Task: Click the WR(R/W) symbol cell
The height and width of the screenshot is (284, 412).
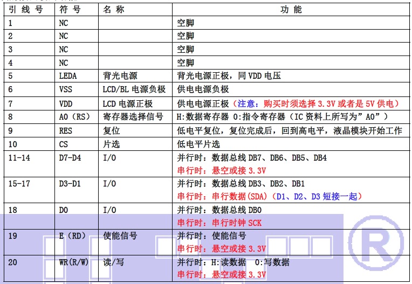Action: point(75,262)
